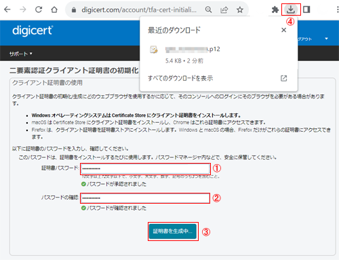The image size is (339, 260).
Task: Click the 二要素認証クライアント証明書の初期化 heading
Action: point(74,71)
